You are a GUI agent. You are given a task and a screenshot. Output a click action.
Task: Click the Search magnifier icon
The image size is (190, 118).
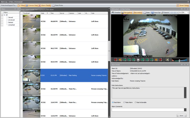(x=163, y=13)
